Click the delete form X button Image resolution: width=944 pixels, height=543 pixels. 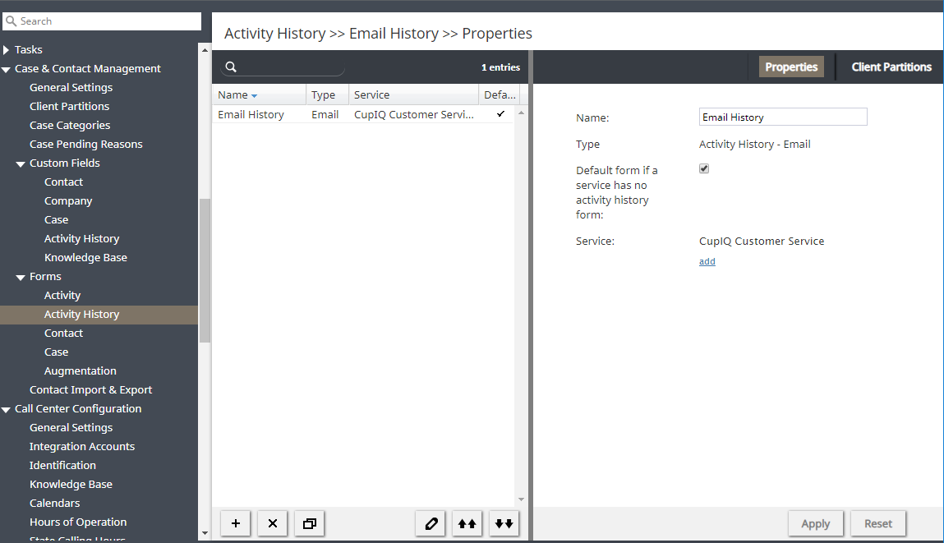[272, 523]
